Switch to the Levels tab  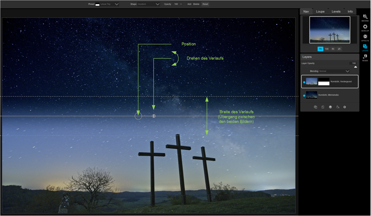[336, 12]
